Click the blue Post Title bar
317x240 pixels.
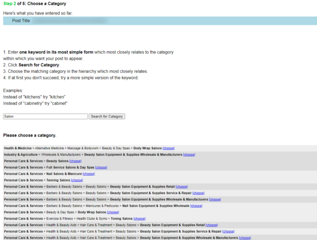tap(158, 21)
